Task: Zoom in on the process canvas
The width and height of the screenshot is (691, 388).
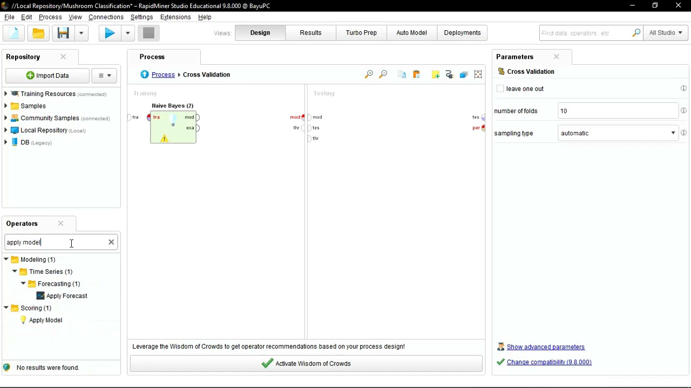Action: [x=369, y=75]
